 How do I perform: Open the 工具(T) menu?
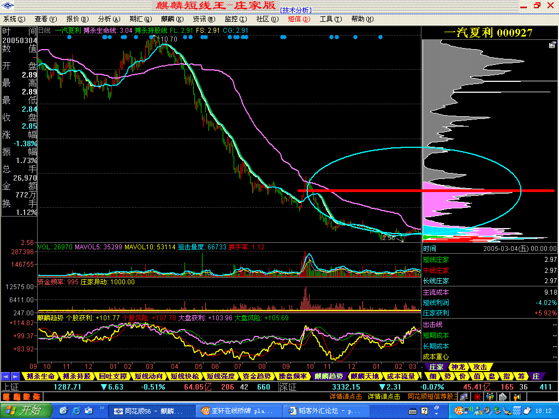[331, 19]
